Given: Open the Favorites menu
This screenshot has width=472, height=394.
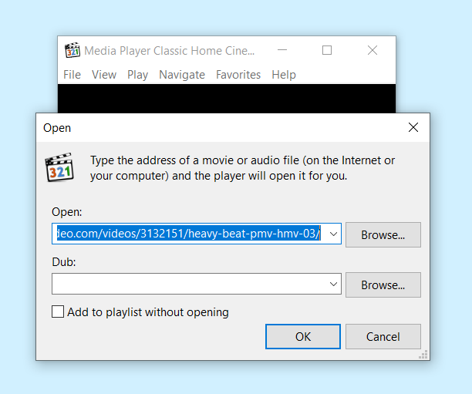Looking at the screenshot, I should coord(238,75).
